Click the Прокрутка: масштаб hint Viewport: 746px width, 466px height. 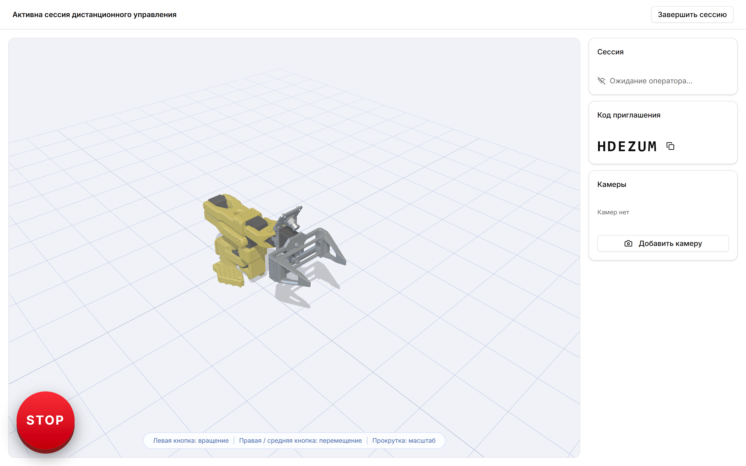coord(404,440)
